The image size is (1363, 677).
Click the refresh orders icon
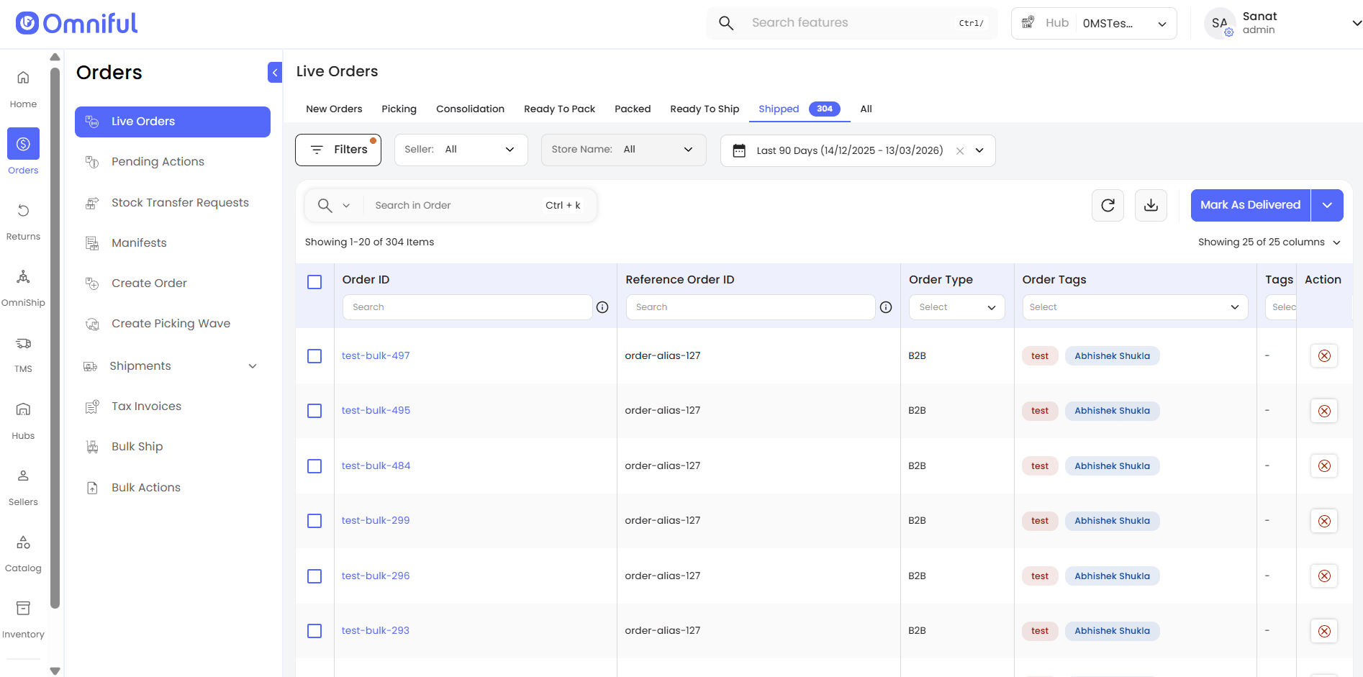(1108, 206)
